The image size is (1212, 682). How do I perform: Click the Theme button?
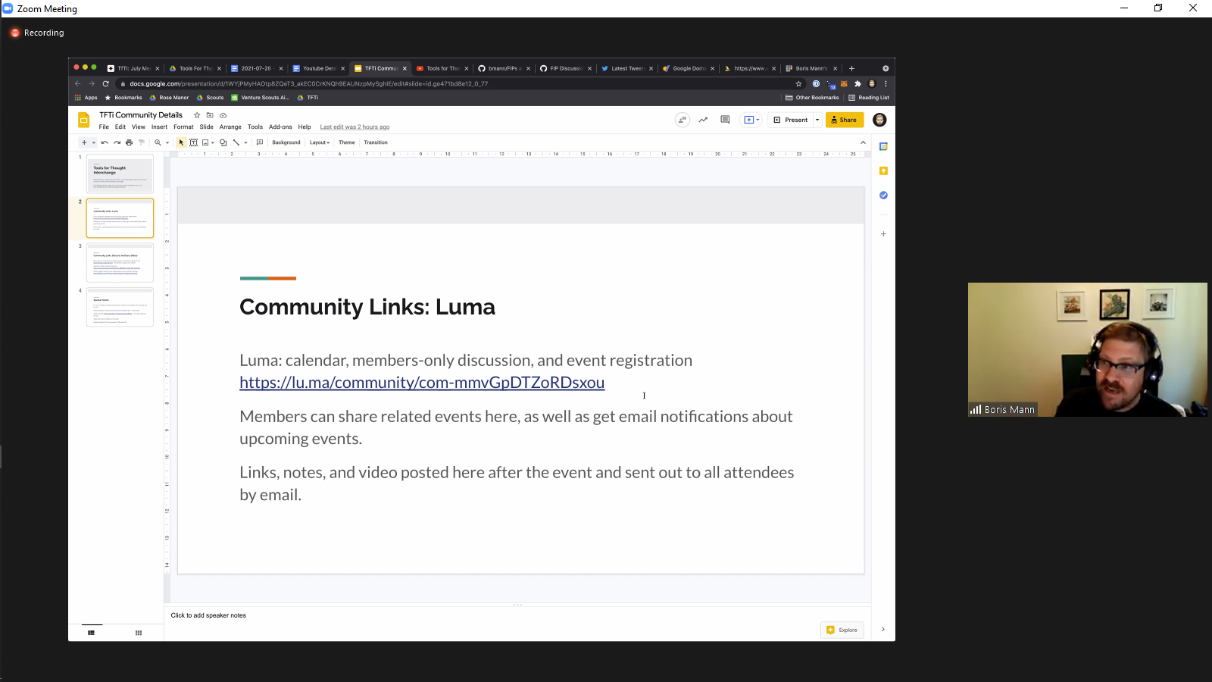(x=347, y=142)
